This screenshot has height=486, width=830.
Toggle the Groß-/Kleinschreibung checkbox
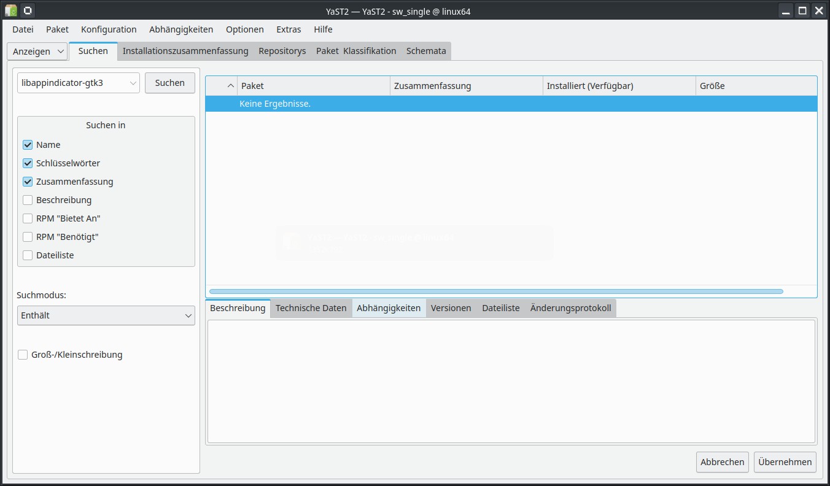point(23,355)
